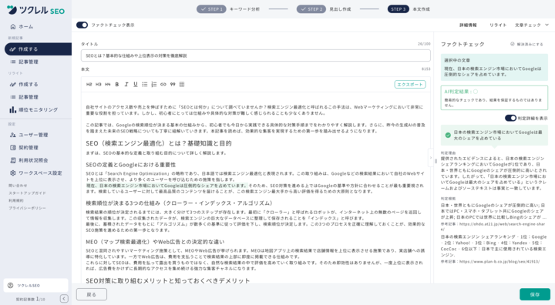Viewport: 555px width, 305px height.
Task: Go to STEP 1 キーワード分析
Action: click(228, 9)
